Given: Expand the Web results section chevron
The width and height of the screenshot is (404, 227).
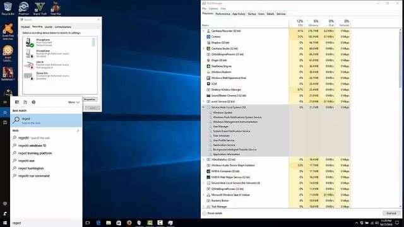Looking at the screenshot, I should (x=78, y=131).
